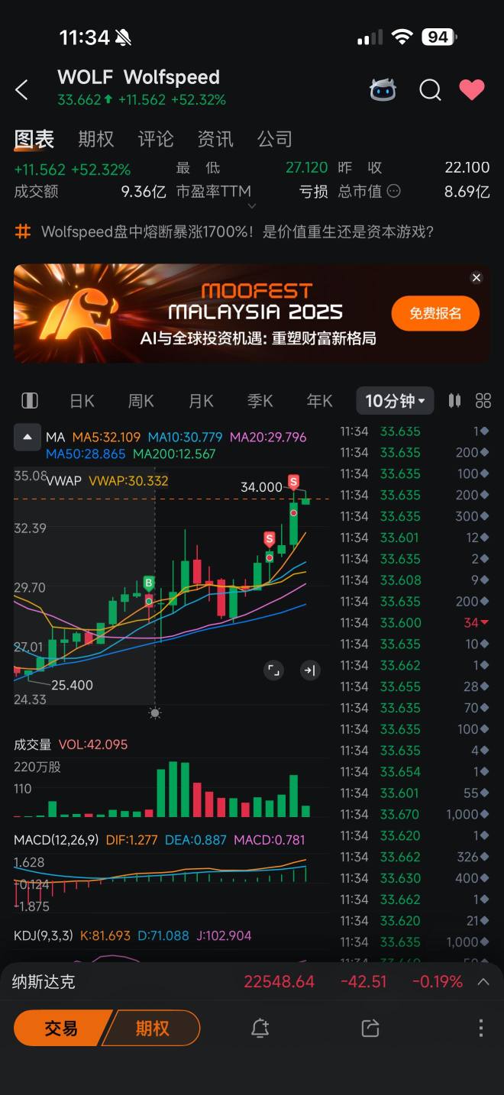Share the quote via share icon
Image resolution: width=504 pixels, height=1095 pixels.
(370, 1028)
